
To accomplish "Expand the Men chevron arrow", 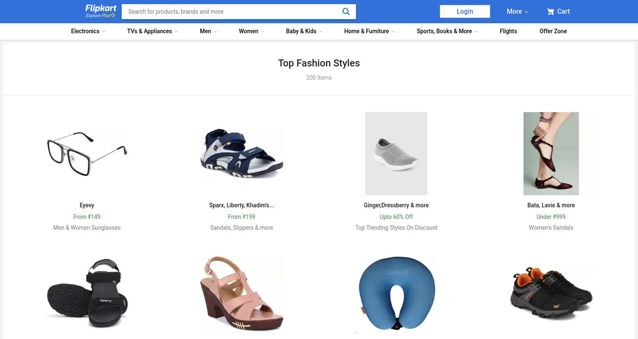I will (x=215, y=32).
